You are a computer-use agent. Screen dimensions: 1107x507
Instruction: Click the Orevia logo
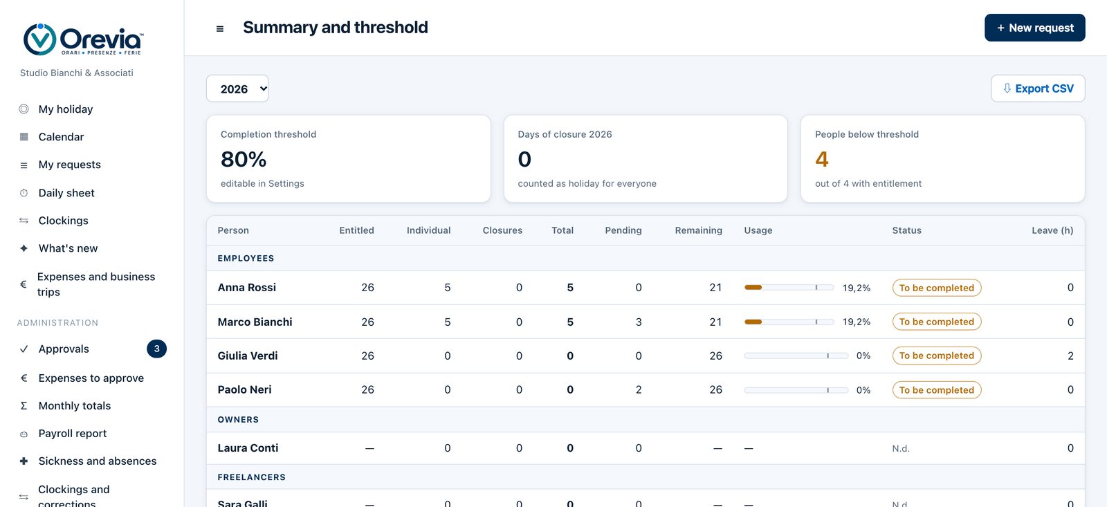tap(83, 39)
